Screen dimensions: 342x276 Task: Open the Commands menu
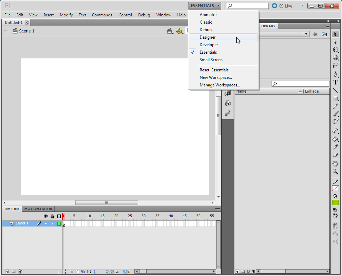point(102,15)
